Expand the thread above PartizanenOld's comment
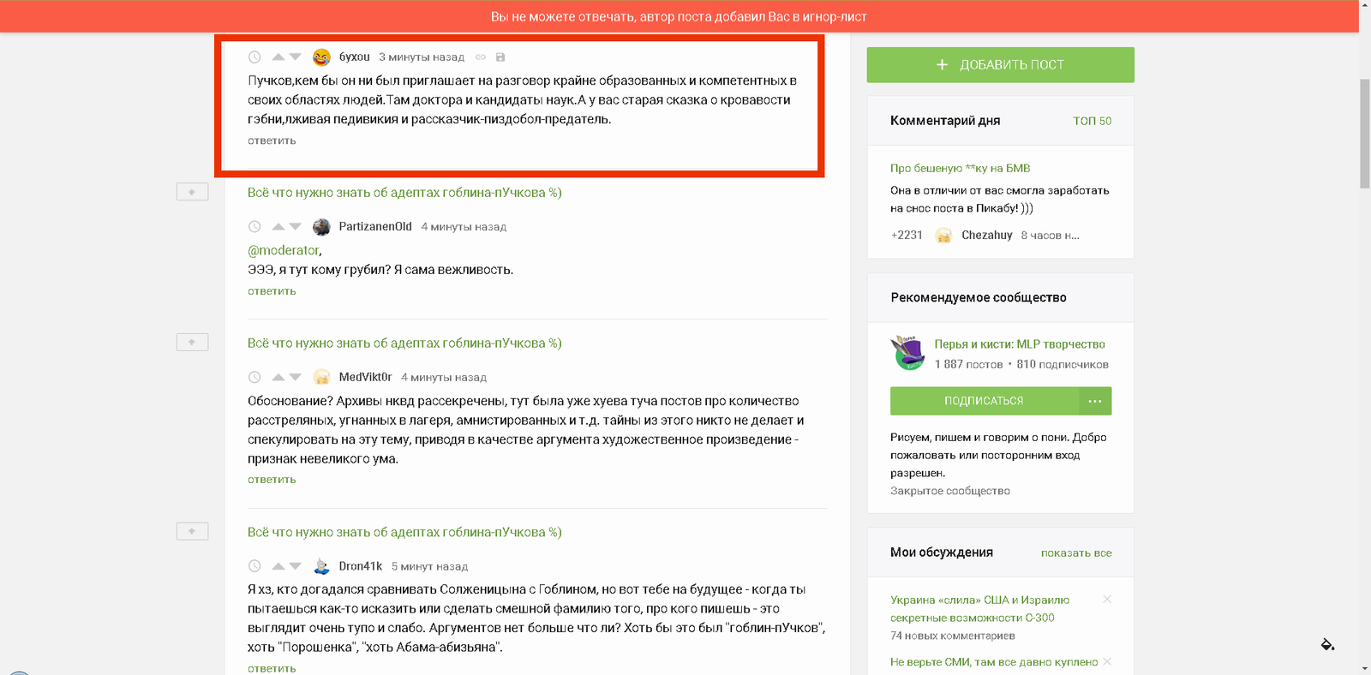Image resolution: width=1371 pixels, height=675 pixels. pos(192,192)
